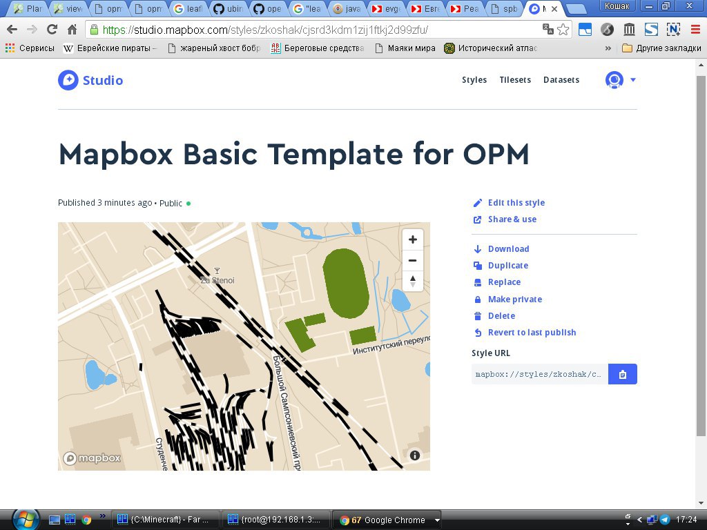Click the Replace icon
The width and height of the screenshot is (707, 530).
point(478,282)
